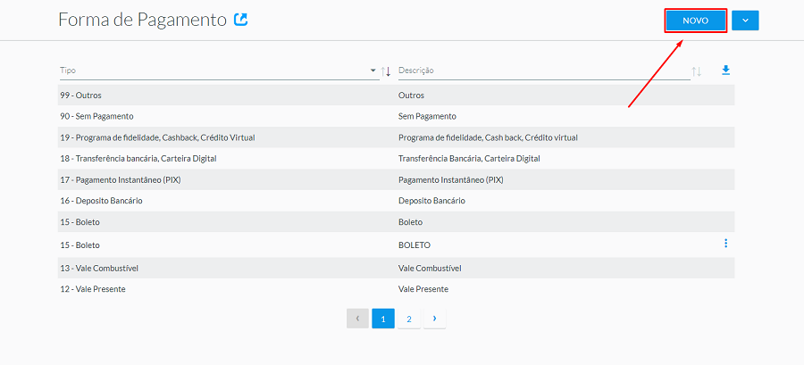Sort by the Tipo column arrows

click(386, 71)
